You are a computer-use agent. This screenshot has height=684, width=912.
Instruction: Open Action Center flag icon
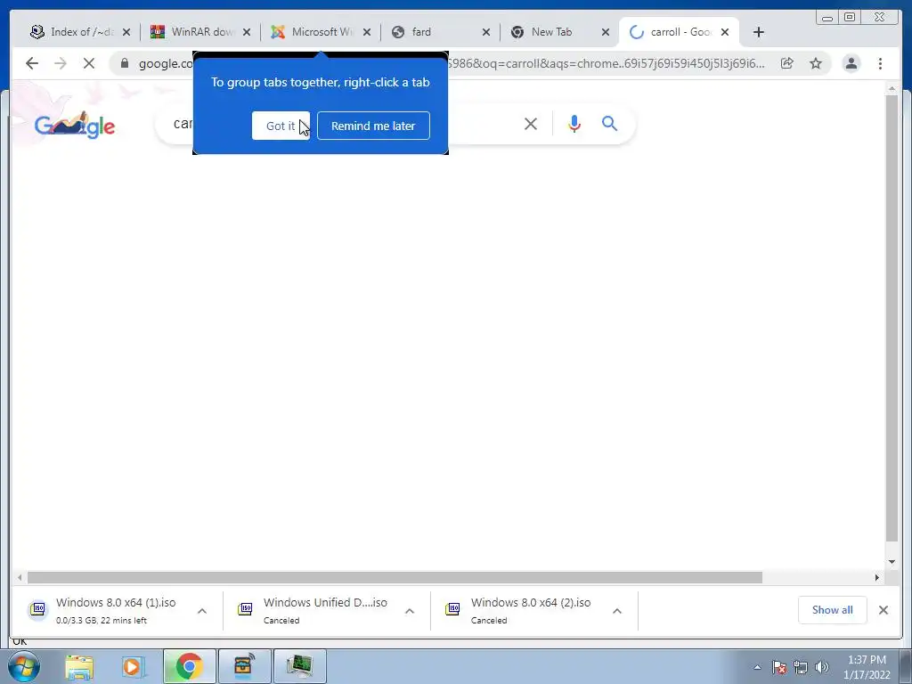[779, 667]
